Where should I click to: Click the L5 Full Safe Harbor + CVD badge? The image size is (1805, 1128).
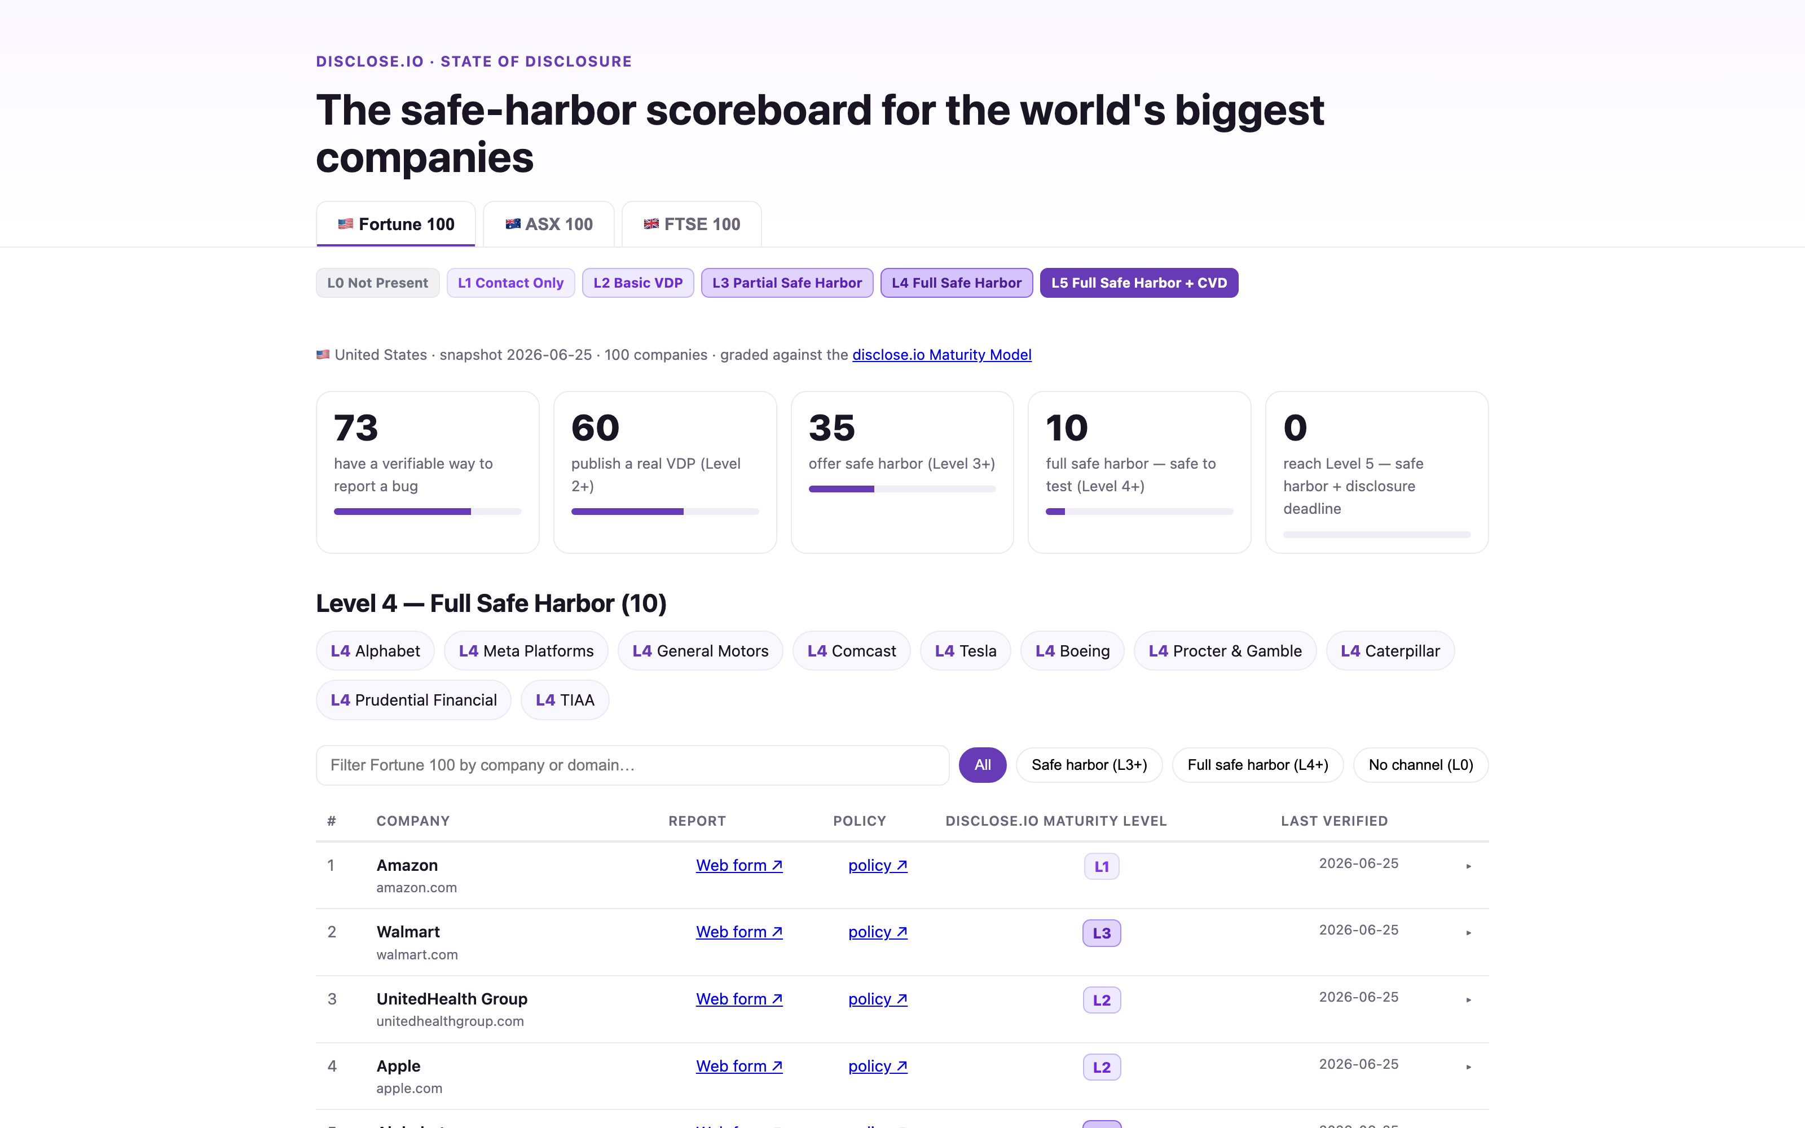coord(1139,283)
